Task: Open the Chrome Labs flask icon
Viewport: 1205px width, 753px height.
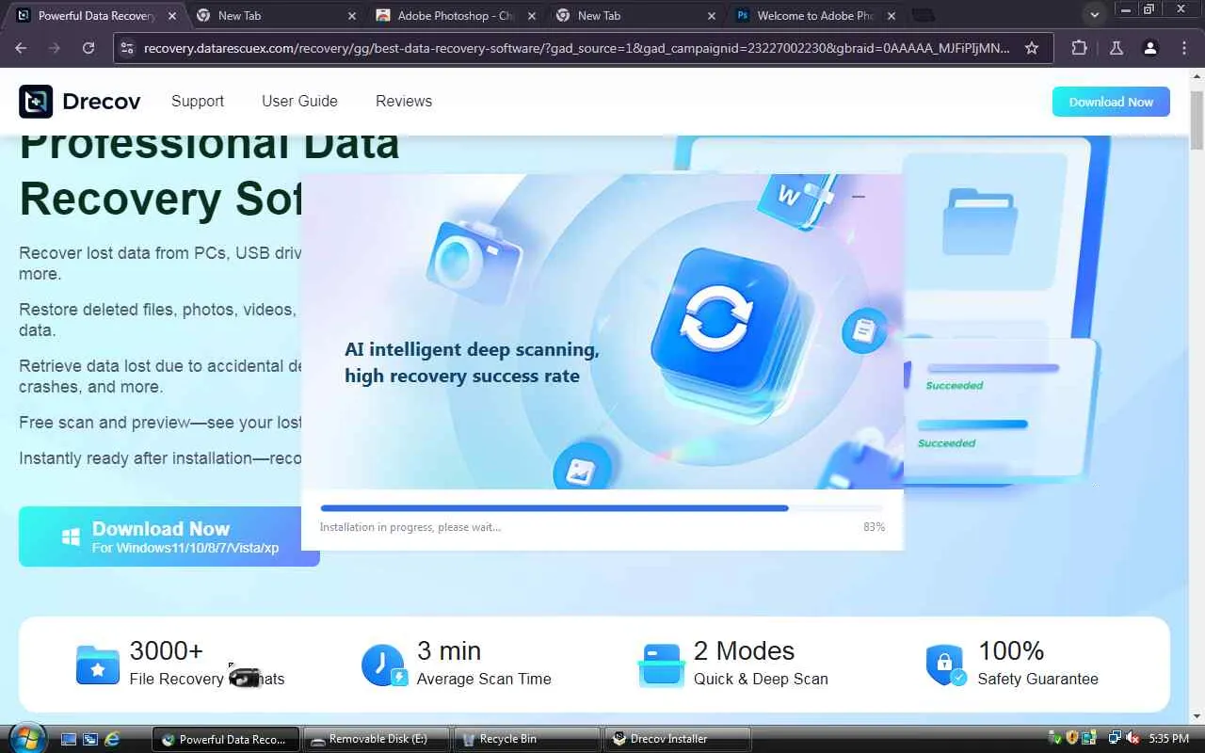Action: point(1116,48)
